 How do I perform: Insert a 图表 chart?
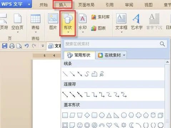(98, 28)
